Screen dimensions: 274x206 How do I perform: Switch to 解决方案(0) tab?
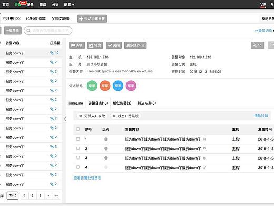(146, 103)
